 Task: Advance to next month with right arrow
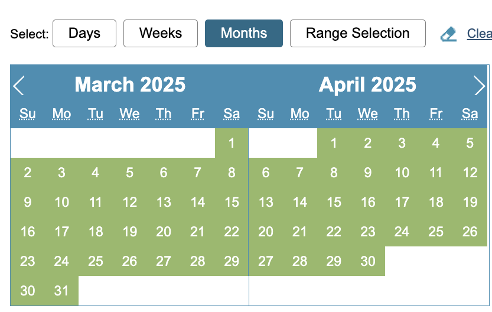tap(479, 86)
